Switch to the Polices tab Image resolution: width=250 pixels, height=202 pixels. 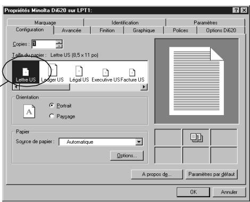(x=180, y=30)
